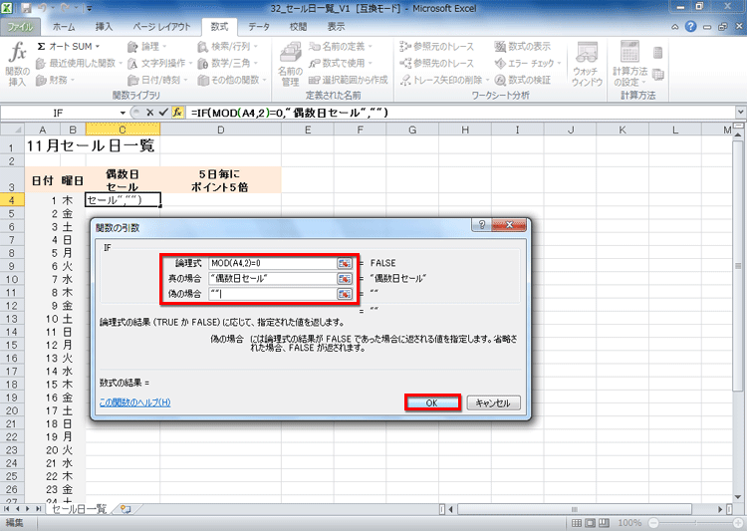Collapse dialog button for 真の場合 field

click(345, 278)
